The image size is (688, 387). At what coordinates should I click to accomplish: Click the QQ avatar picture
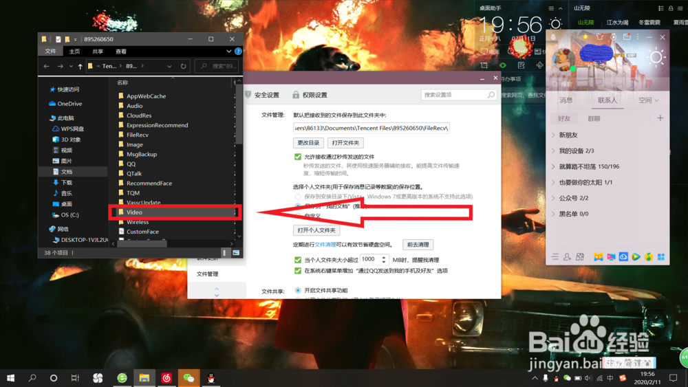pyautogui.click(x=563, y=60)
